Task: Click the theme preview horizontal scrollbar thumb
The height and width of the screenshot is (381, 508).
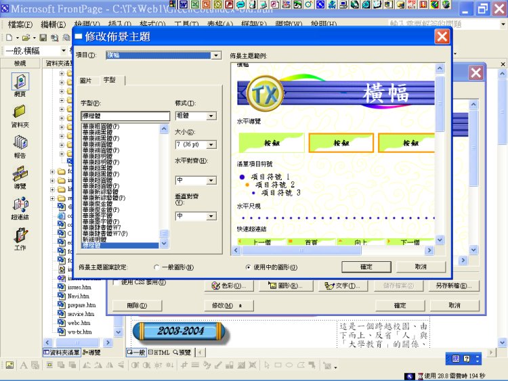Action: point(301,250)
